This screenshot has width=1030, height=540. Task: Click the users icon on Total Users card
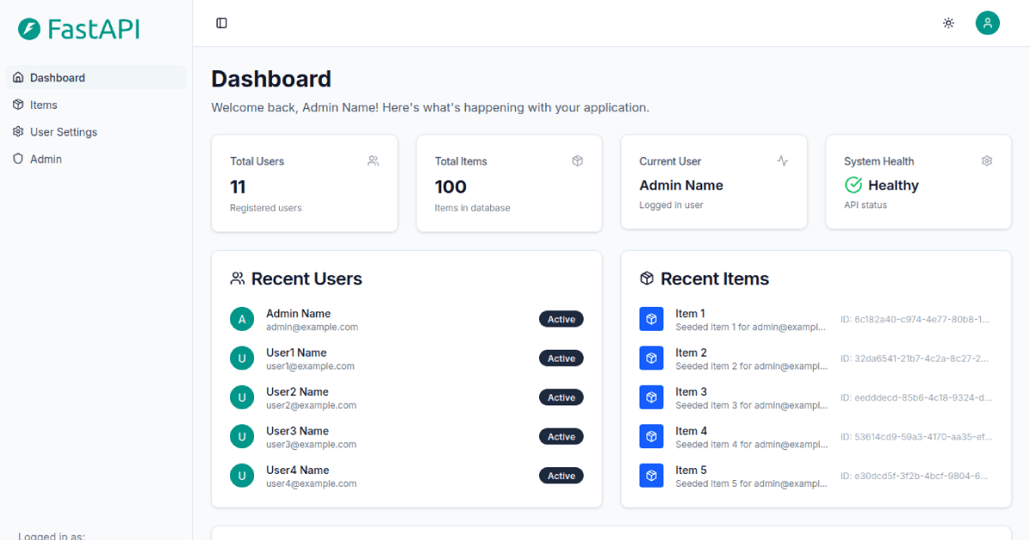[373, 160]
